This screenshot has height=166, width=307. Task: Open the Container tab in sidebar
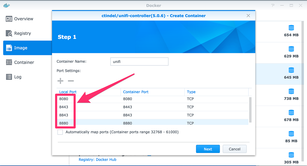tap(24, 62)
